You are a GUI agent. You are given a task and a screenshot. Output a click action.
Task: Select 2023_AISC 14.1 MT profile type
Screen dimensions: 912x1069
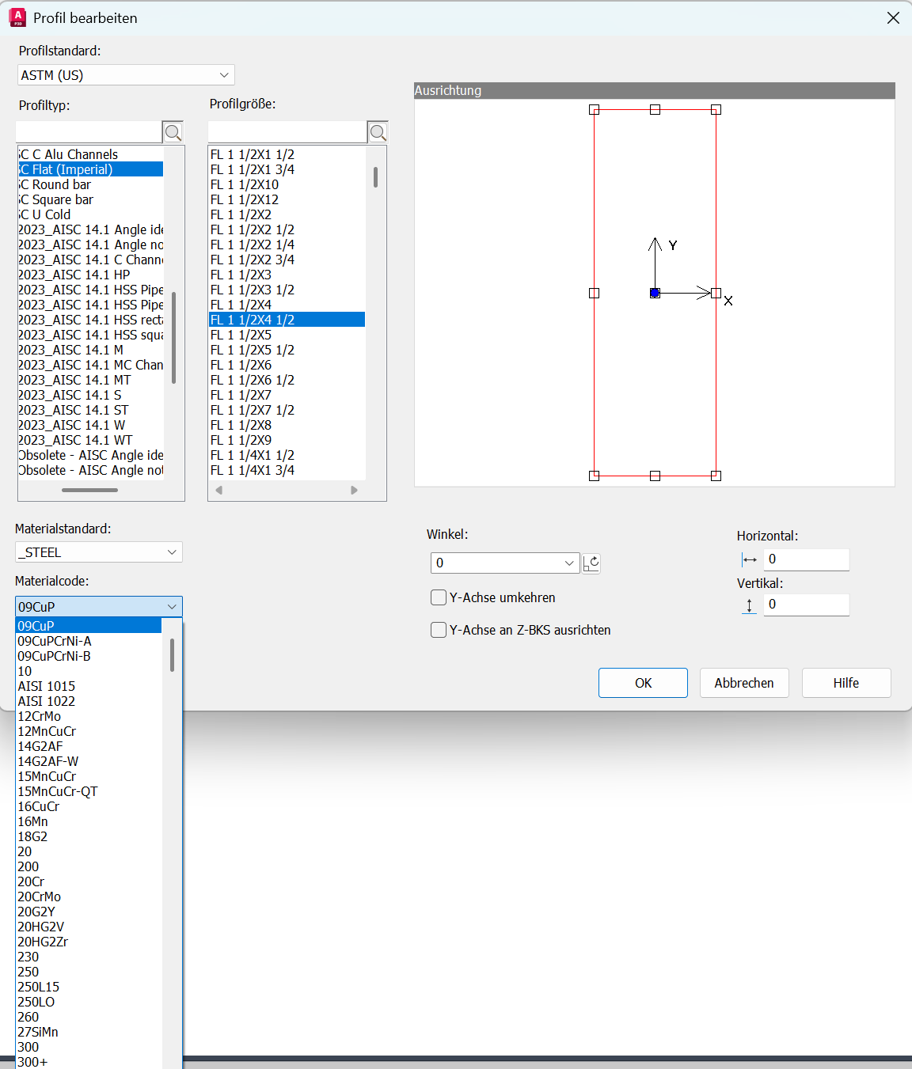point(90,380)
